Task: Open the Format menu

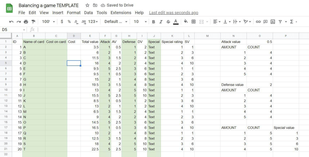Action: 74,13
